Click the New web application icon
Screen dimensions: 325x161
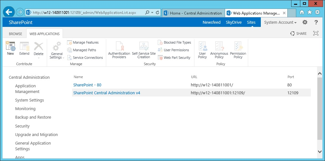click(10, 47)
